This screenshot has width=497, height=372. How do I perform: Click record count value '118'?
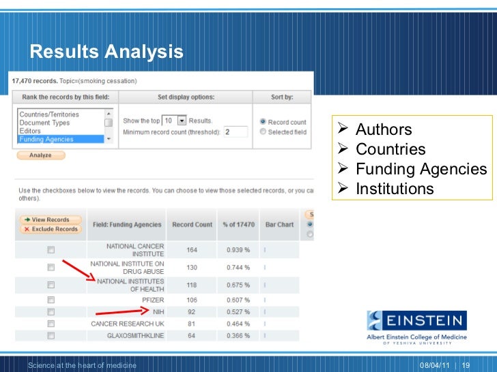pos(192,285)
